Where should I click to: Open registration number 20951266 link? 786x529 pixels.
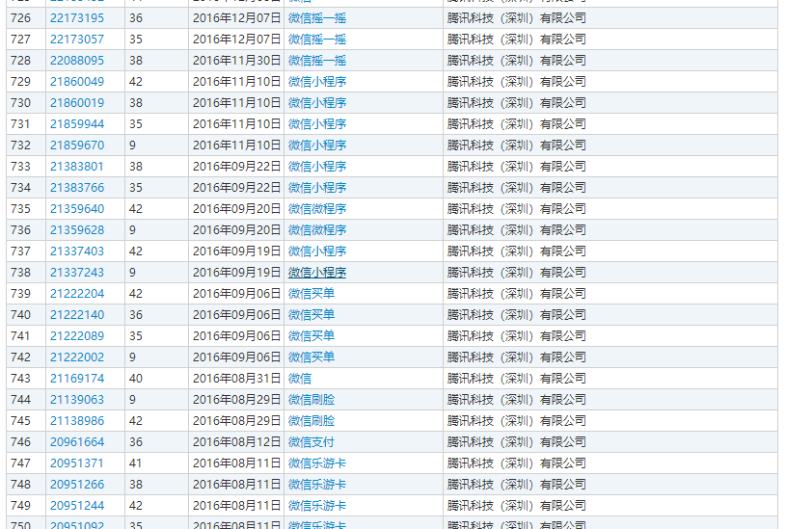[x=77, y=485]
